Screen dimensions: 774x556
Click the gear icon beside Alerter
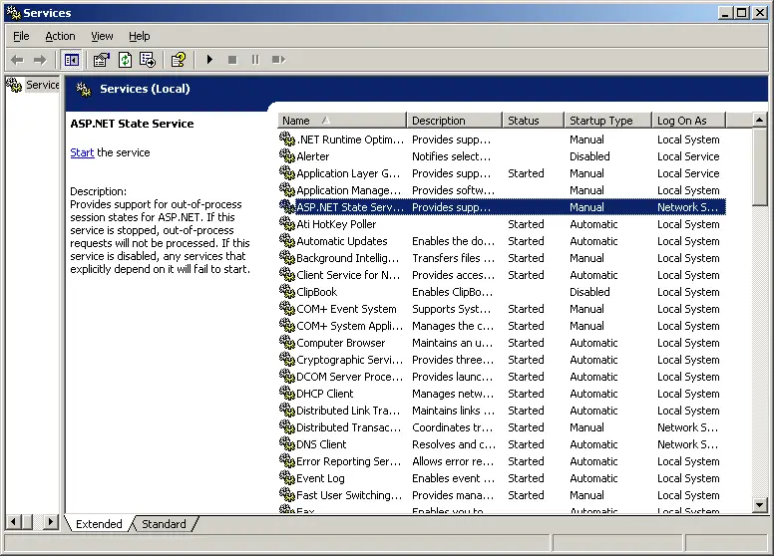[287, 155]
